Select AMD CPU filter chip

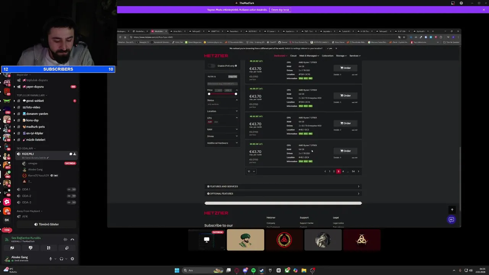tap(210, 122)
